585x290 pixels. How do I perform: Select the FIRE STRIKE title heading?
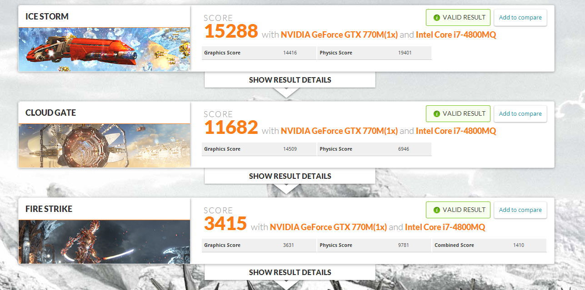point(49,209)
